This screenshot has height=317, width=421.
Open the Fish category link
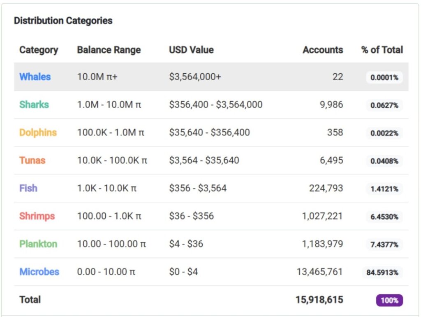(28, 188)
